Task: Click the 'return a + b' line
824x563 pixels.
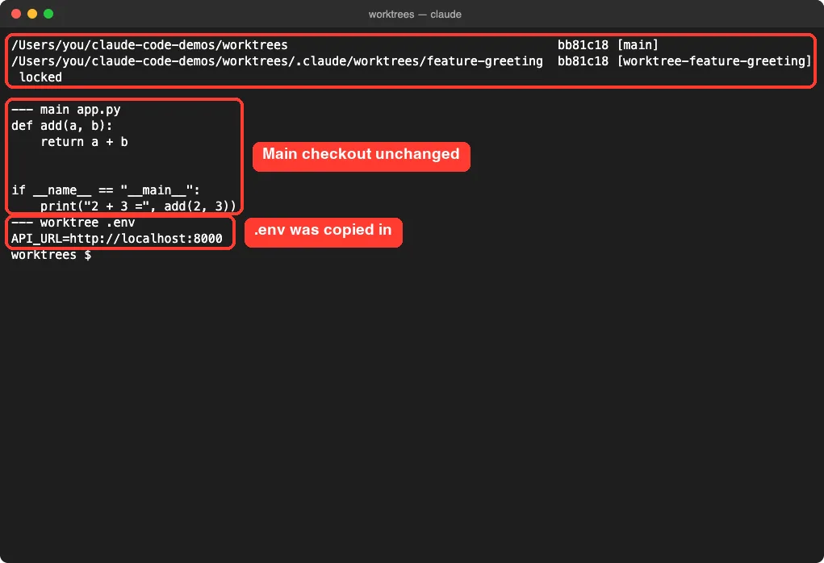Action: click(x=84, y=142)
